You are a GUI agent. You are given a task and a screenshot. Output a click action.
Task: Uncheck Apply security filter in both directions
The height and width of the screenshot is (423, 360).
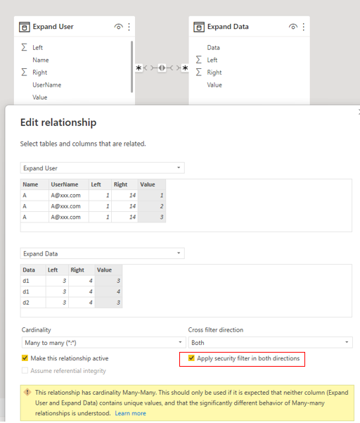click(191, 358)
